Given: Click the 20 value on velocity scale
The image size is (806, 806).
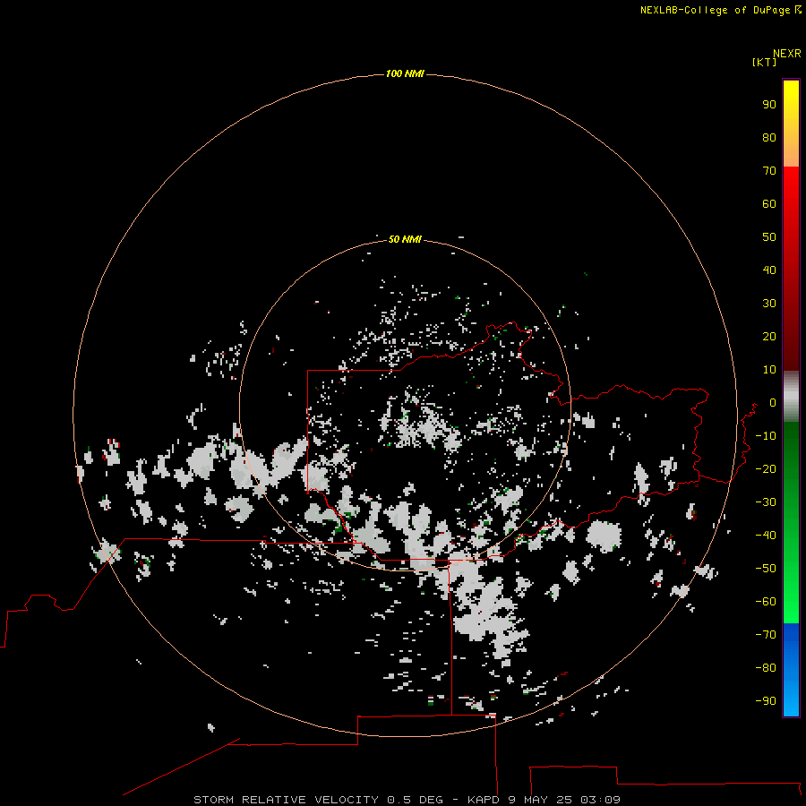Looking at the screenshot, I should pos(769,336).
